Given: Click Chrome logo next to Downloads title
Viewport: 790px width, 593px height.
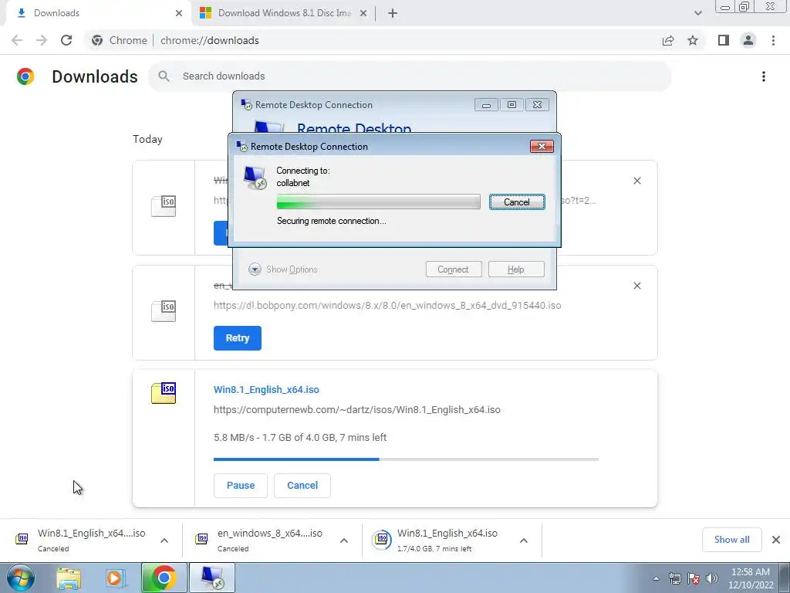Looking at the screenshot, I should coord(25,76).
